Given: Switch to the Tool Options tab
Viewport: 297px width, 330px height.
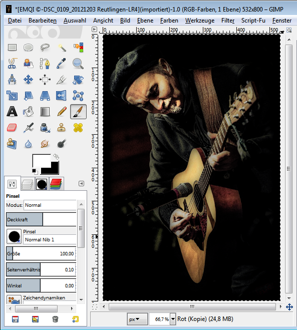Looking at the screenshot, I should click(12, 184).
